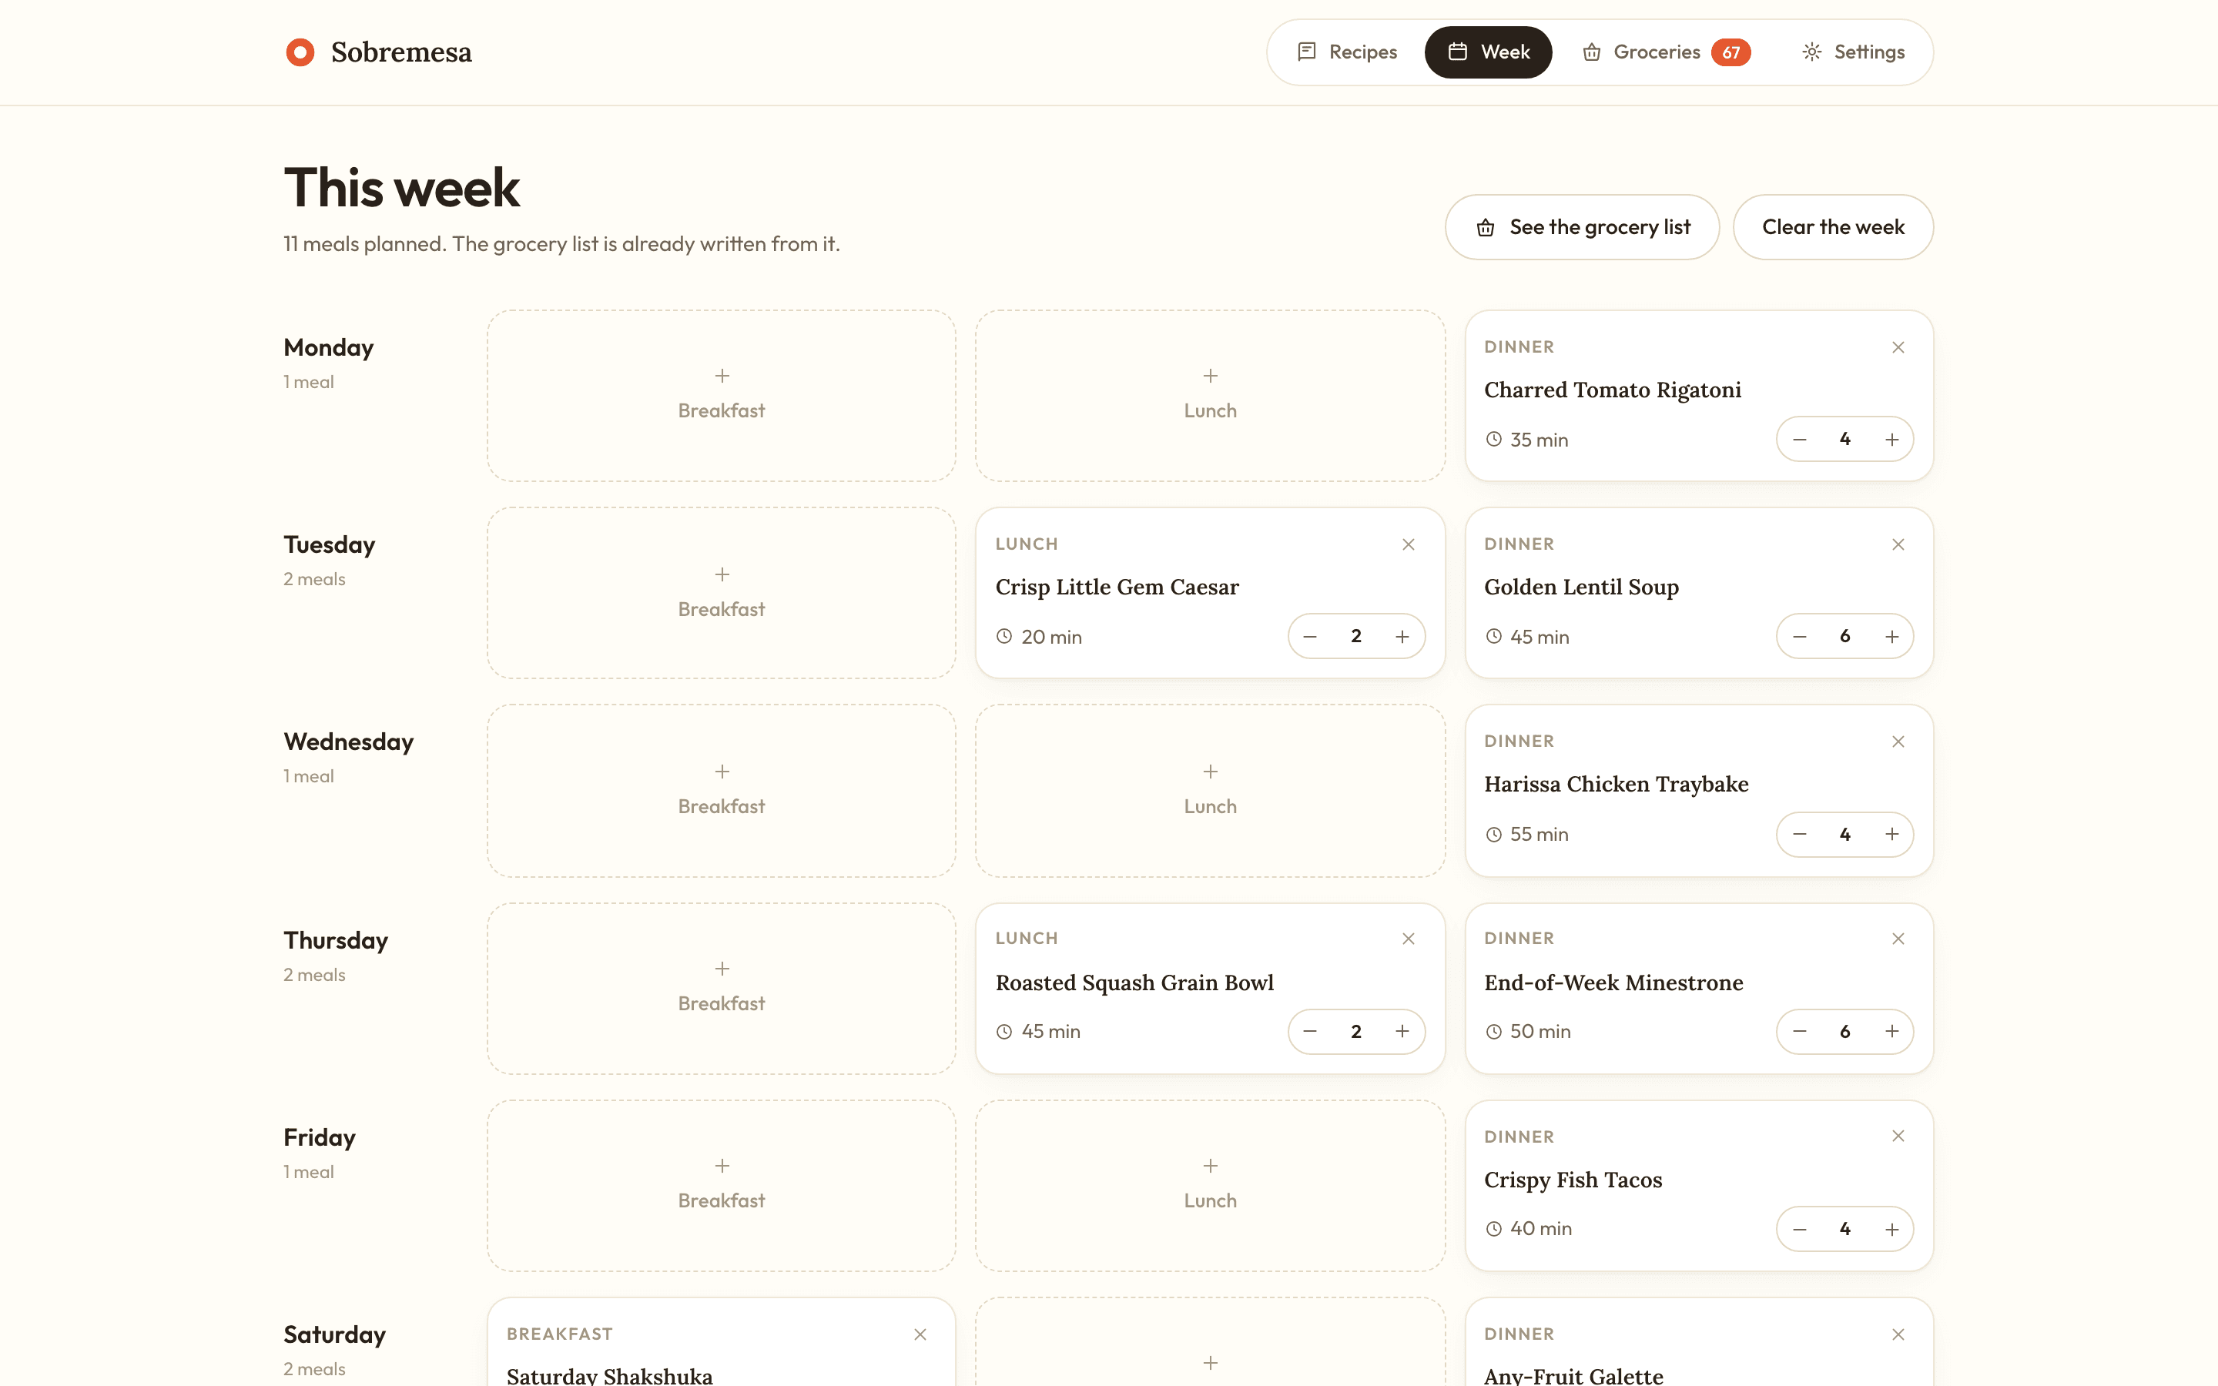Click the 20 min cook time
The height and width of the screenshot is (1386, 2218).
[1040, 637]
